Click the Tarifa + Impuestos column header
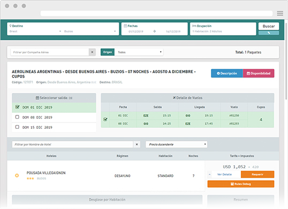The height and width of the screenshot is (209, 288). pos(242,156)
